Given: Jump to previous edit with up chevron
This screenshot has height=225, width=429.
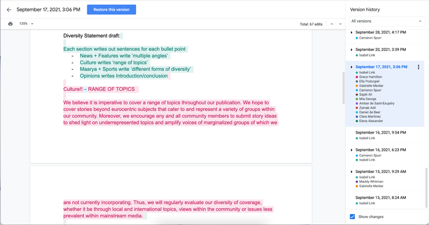Looking at the screenshot, I should point(332,24).
